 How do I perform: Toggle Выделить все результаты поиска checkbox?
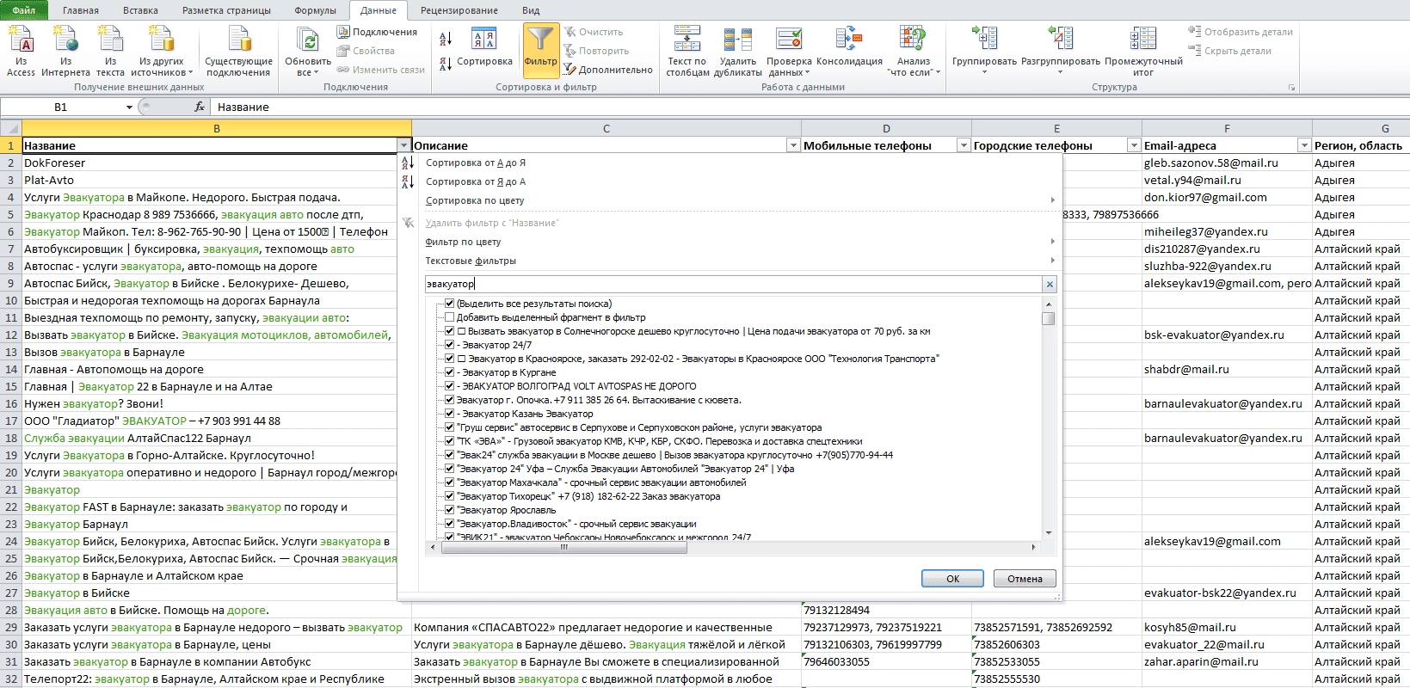point(449,304)
